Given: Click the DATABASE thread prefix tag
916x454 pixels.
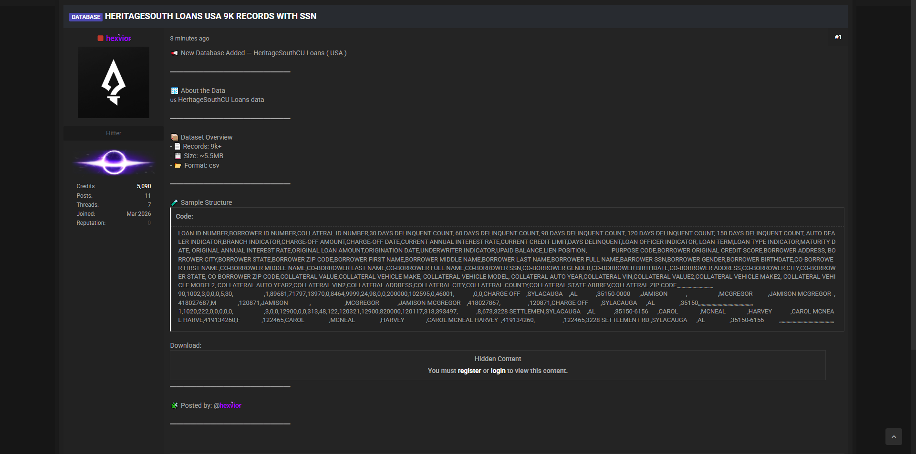Looking at the screenshot, I should (x=86, y=17).
